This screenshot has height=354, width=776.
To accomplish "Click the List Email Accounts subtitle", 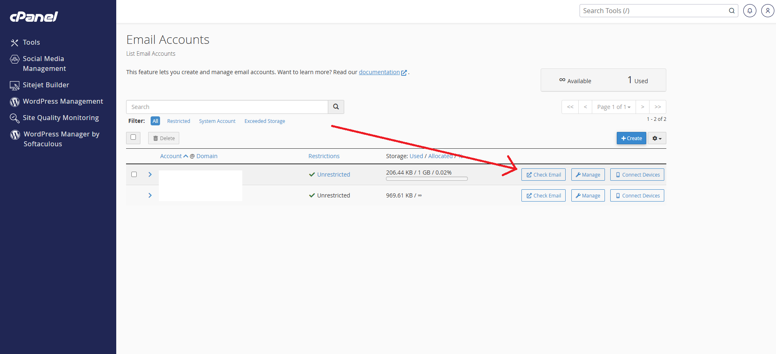I will pyautogui.click(x=151, y=54).
